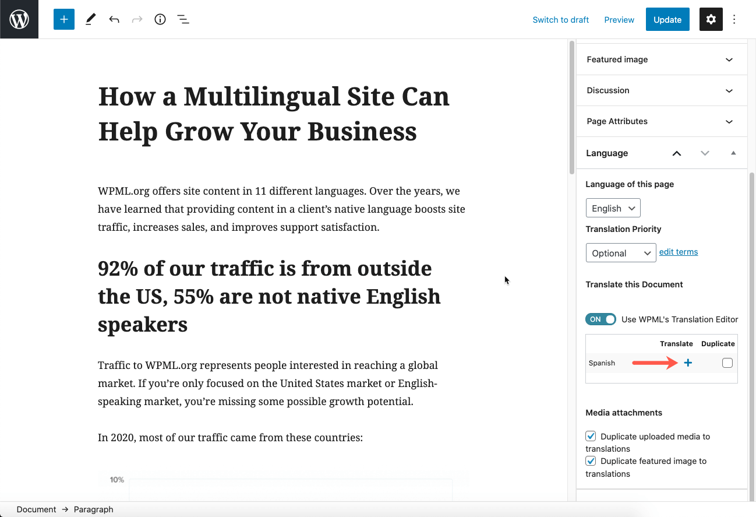Select Paragraph in the breadcrumb bar
Image resolution: width=756 pixels, height=517 pixels.
[93, 509]
